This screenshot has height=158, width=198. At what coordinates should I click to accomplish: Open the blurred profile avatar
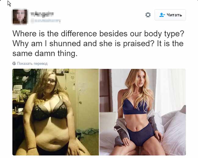point(20,16)
